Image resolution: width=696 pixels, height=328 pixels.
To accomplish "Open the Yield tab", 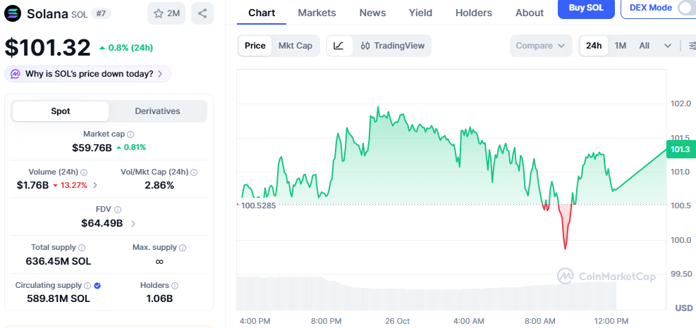I will [420, 13].
